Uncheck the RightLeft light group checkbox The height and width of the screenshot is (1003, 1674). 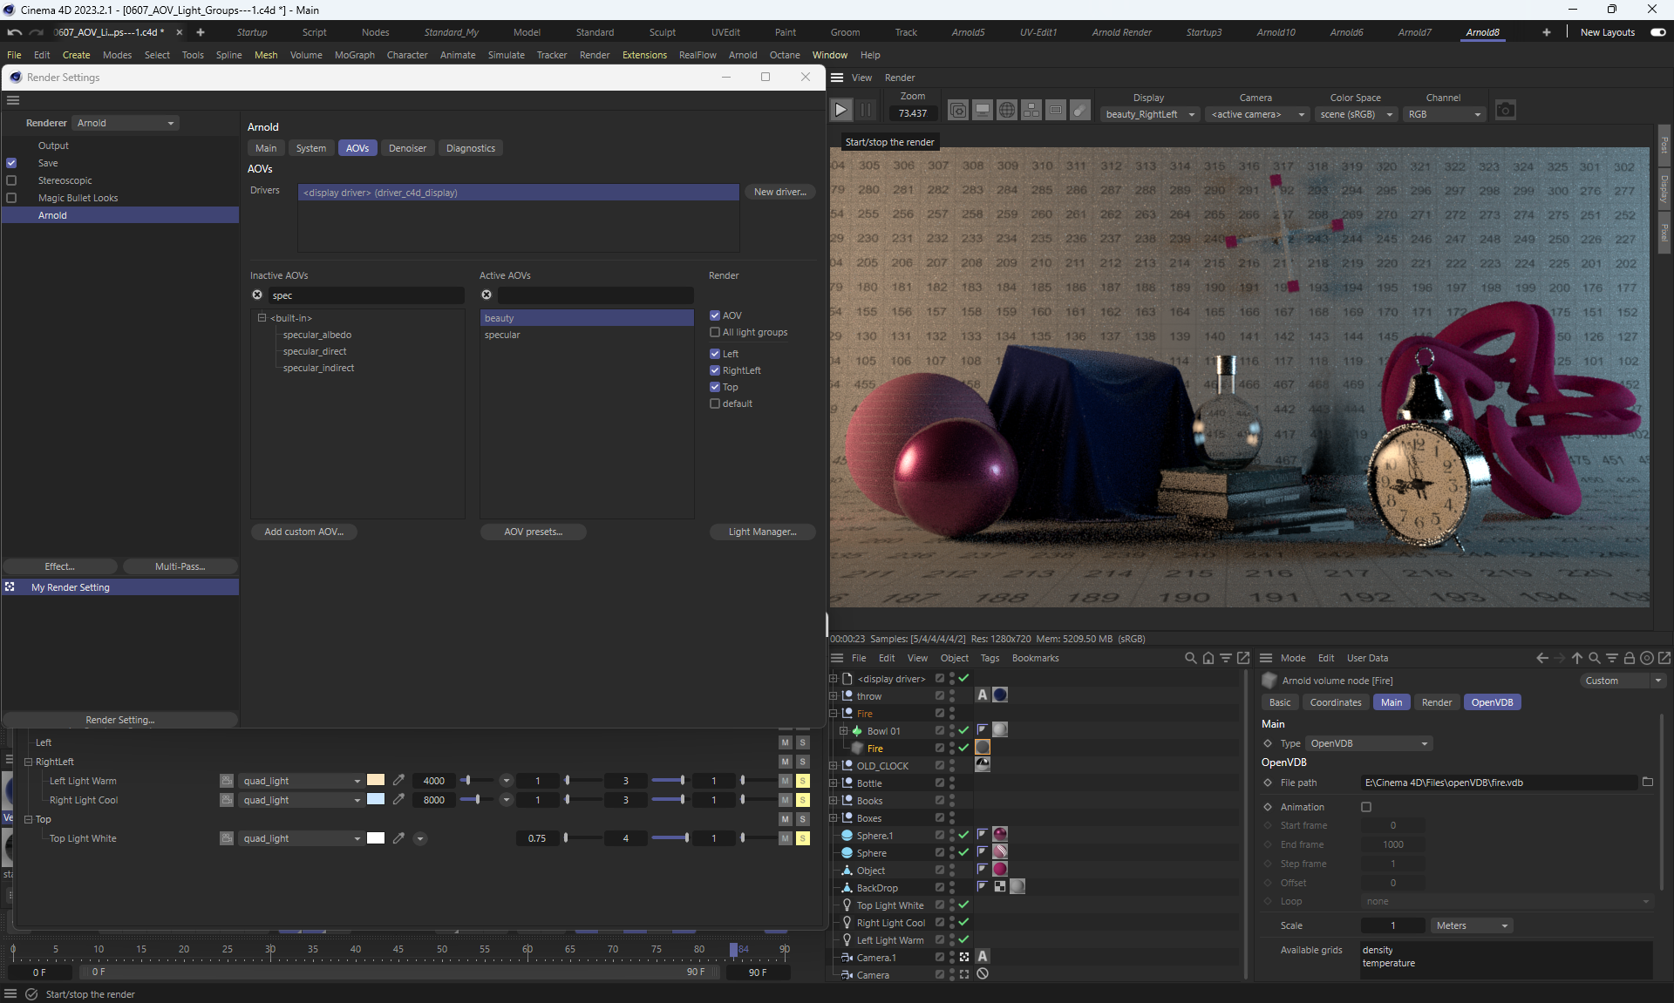(715, 370)
